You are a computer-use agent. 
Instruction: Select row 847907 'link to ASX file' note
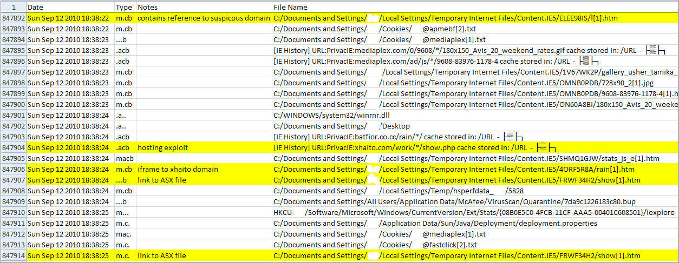click(x=204, y=180)
